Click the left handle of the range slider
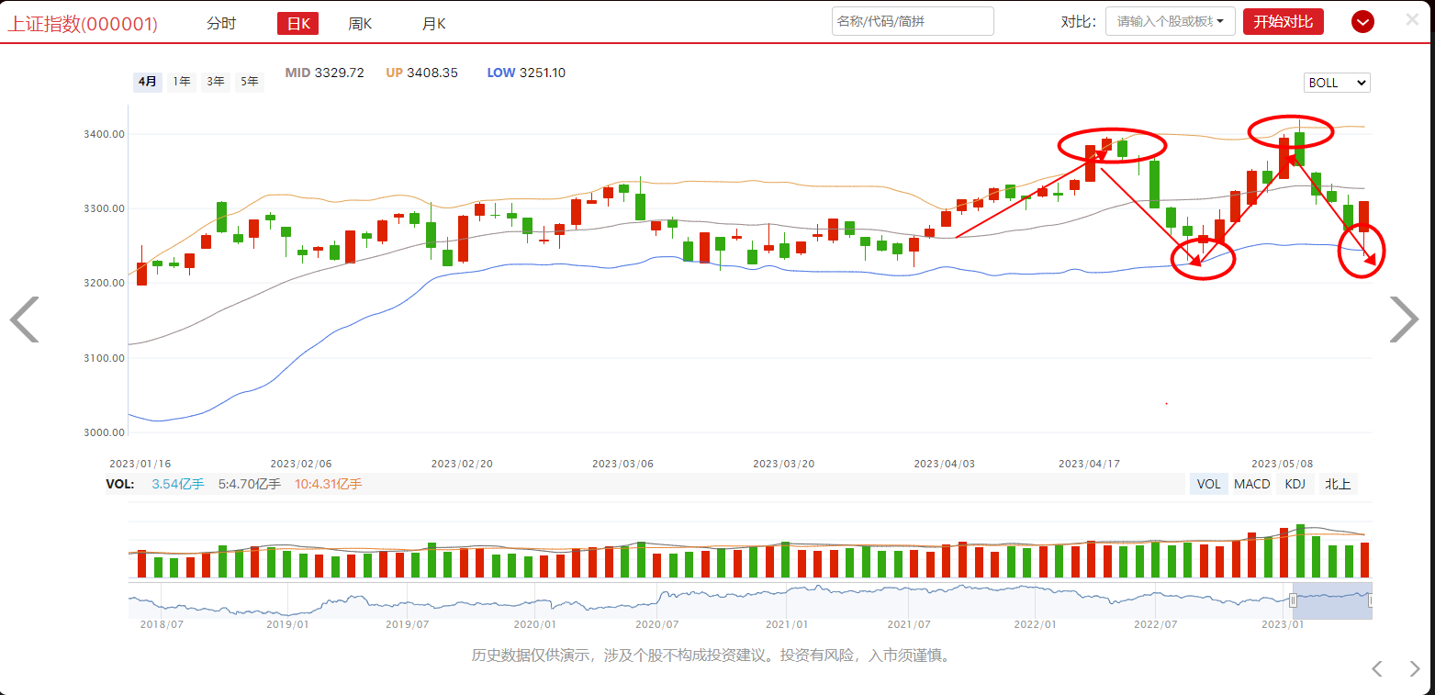This screenshot has width=1435, height=695. [1293, 600]
